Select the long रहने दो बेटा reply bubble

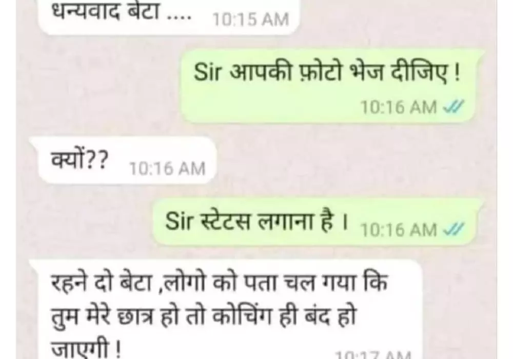click(226, 310)
